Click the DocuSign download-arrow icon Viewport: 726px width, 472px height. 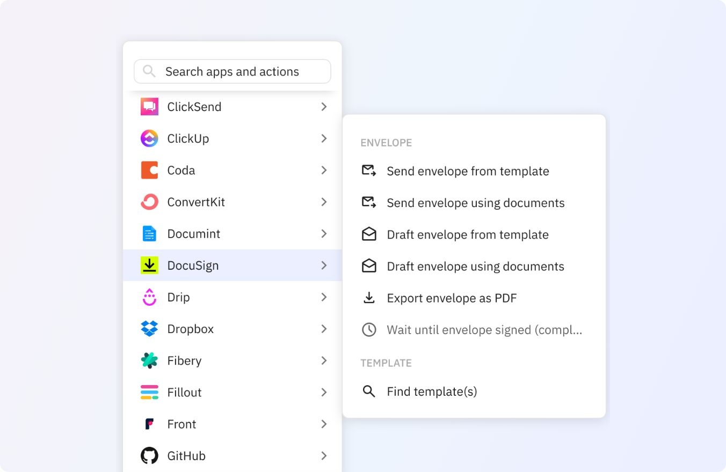pos(149,265)
